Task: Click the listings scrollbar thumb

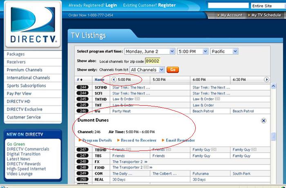Action: point(273,137)
